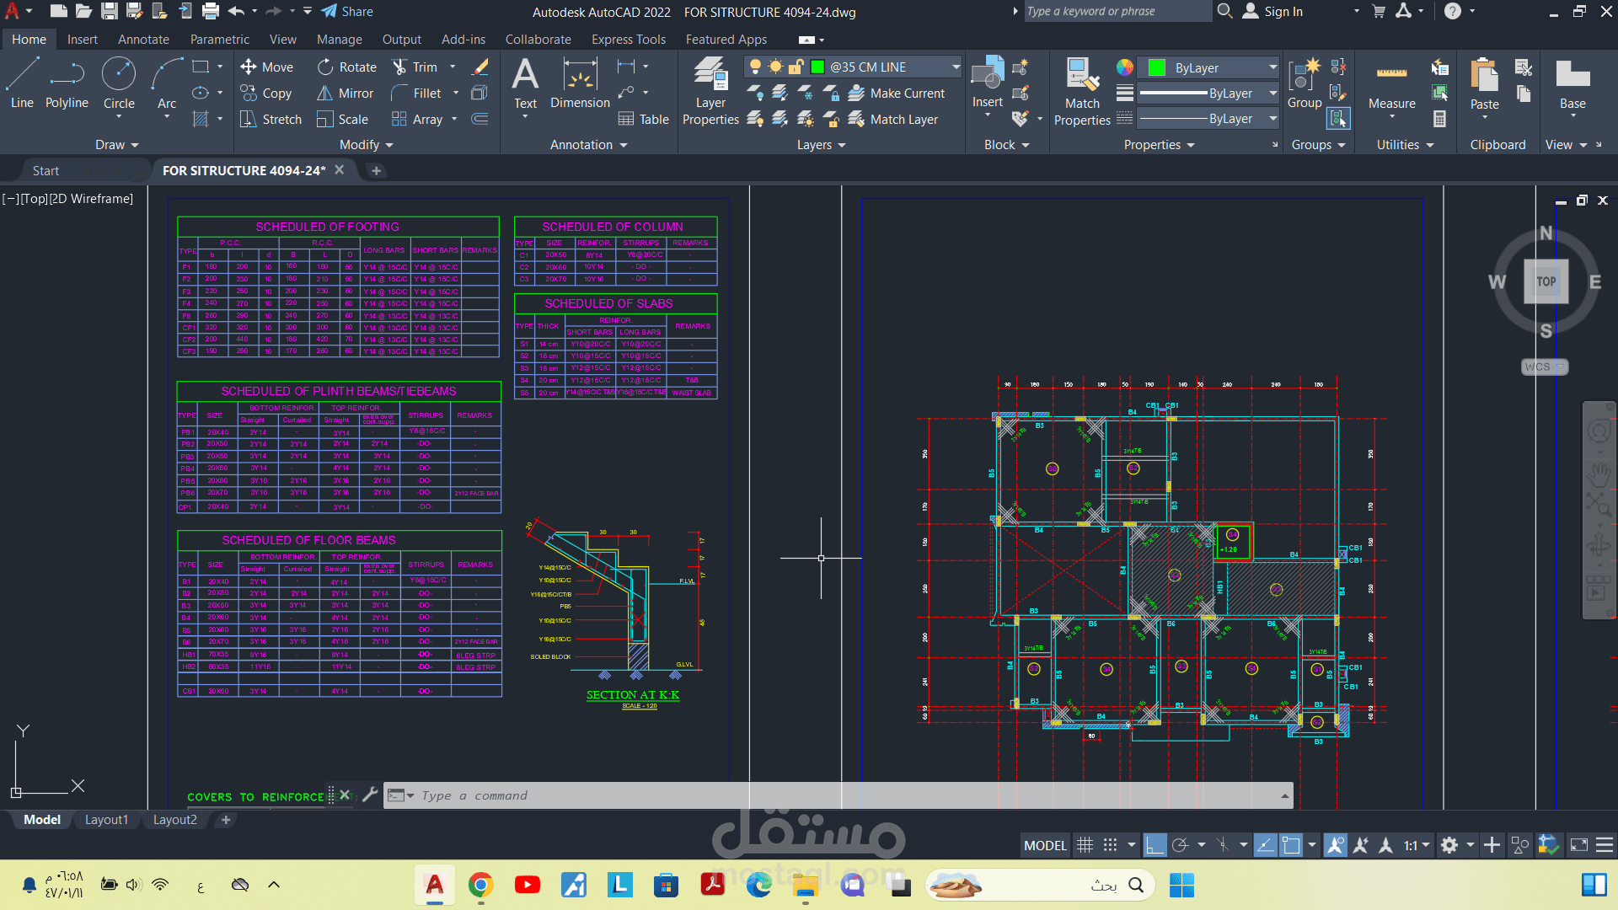Click the Paste clipboard icon
This screenshot has width=1618, height=910.
pos(1484,74)
